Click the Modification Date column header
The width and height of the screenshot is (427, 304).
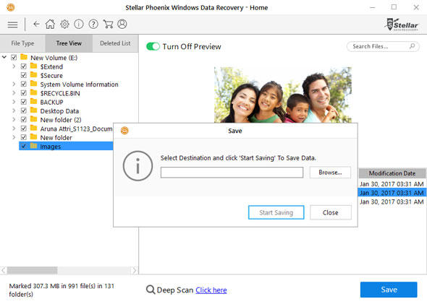point(392,173)
